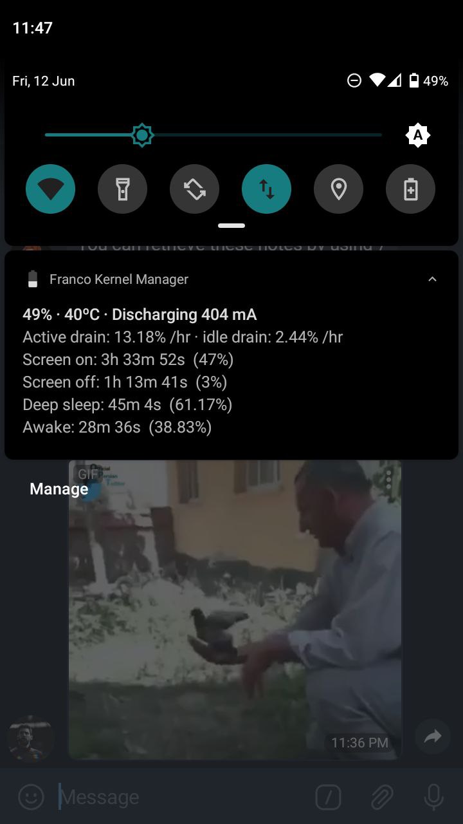This screenshot has width=463, height=824.
Task: Tap the forward arrow beside the GIF
Action: click(x=433, y=736)
